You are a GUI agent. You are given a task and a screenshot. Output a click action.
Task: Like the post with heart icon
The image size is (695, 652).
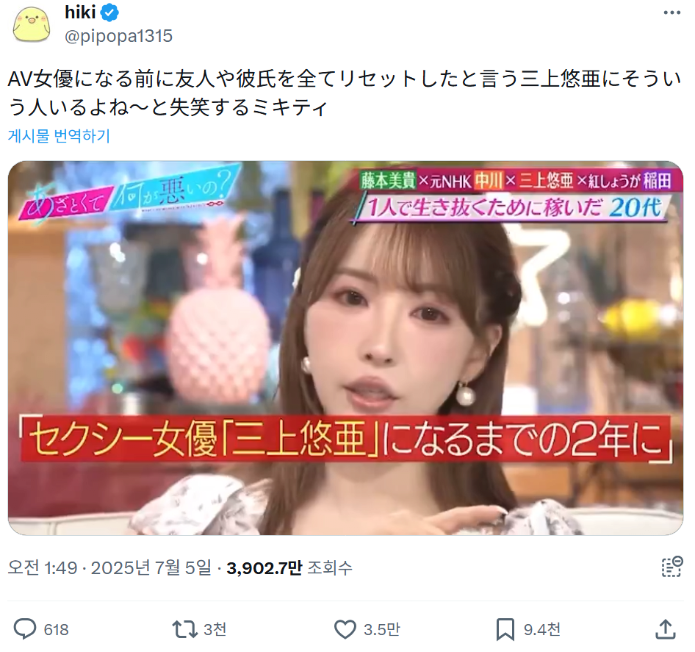pos(345,629)
